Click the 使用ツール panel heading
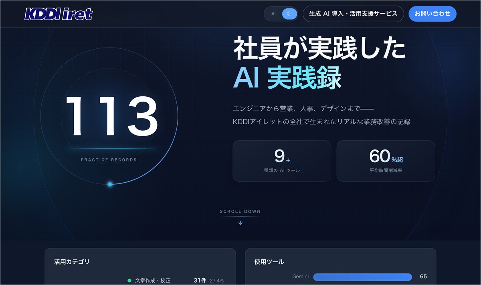Image resolution: width=481 pixels, height=285 pixels. click(269, 262)
